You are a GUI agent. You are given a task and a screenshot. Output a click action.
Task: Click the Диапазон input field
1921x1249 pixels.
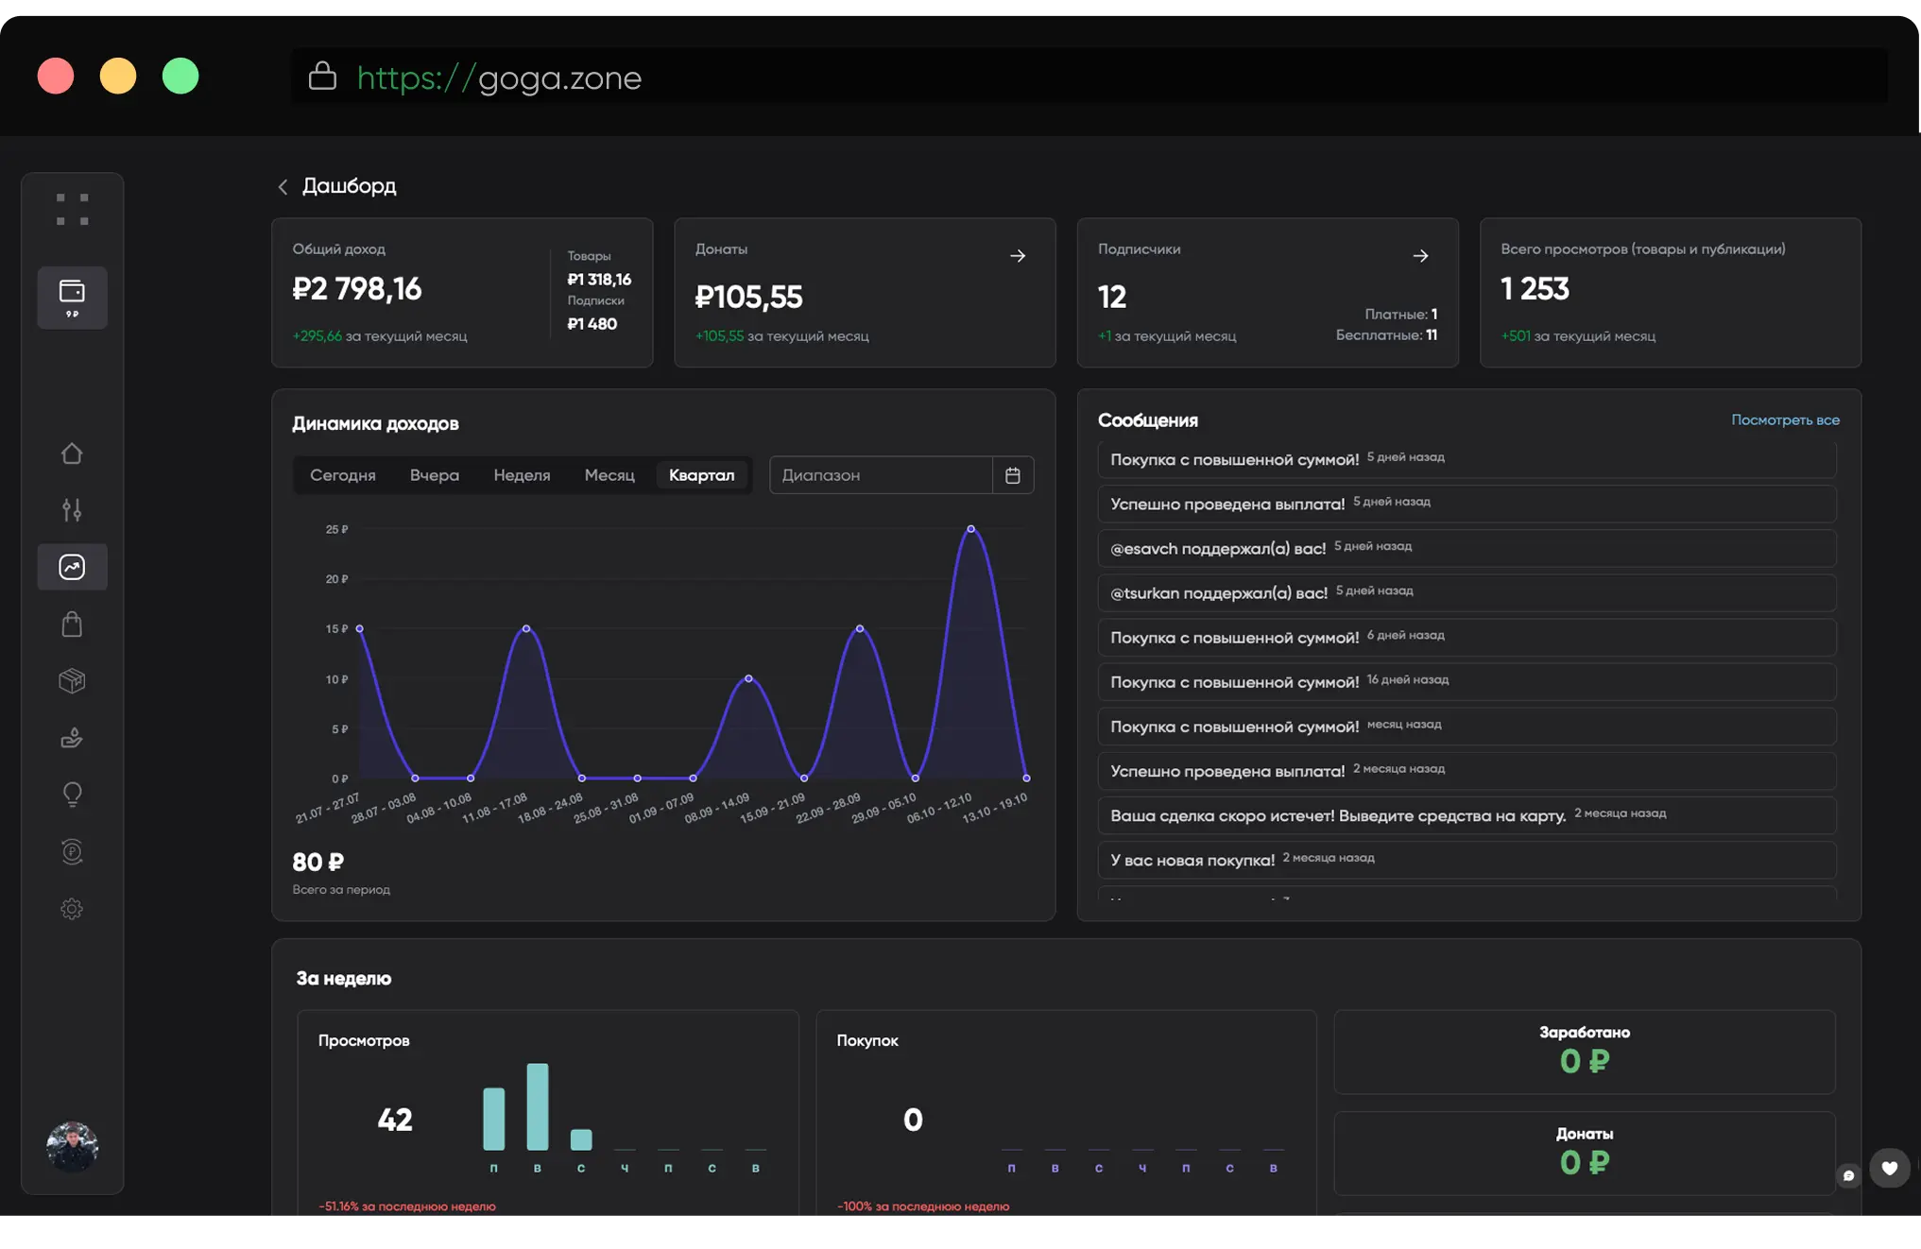click(x=880, y=475)
